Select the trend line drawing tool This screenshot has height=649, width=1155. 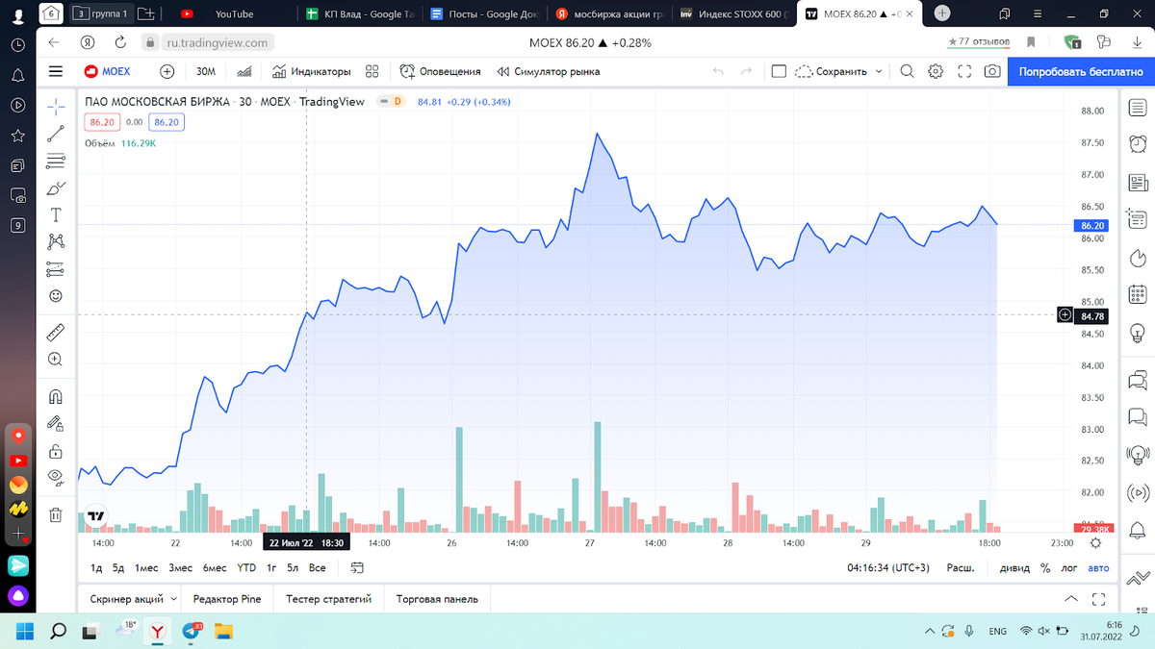point(56,134)
